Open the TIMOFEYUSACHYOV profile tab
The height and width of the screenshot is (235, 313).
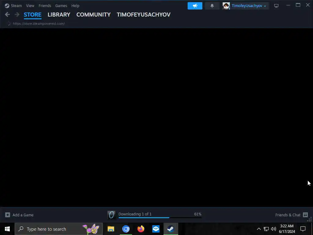click(x=144, y=15)
